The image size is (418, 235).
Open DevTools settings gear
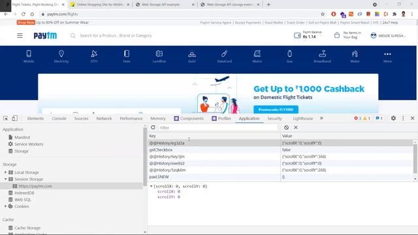pos(393,118)
